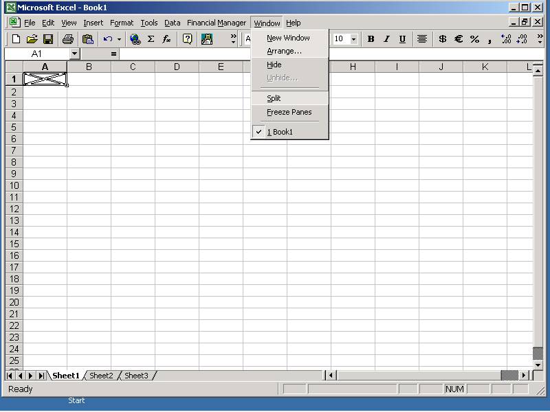Viewport: 550px width, 412px height.
Task: Insert a hyperlink with the globe icon
Action: pyautogui.click(x=135, y=39)
